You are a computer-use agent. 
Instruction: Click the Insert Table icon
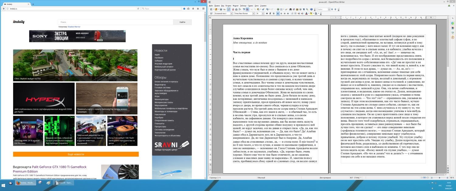281,9
